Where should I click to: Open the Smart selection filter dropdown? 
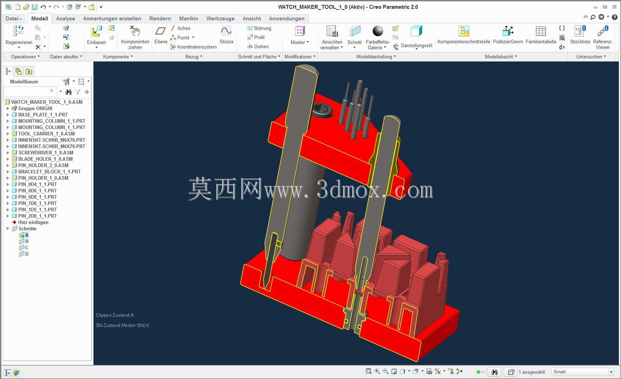[x=611, y=372]
